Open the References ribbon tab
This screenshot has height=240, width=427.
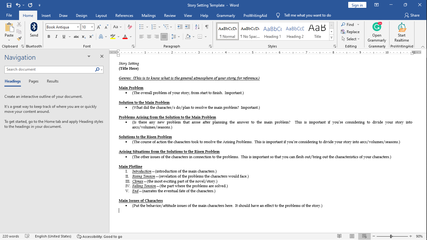pyautogui.click(x=124, y=16)
